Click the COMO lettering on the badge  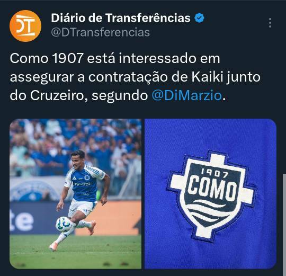pyautogui.click(x=212, y=188)
